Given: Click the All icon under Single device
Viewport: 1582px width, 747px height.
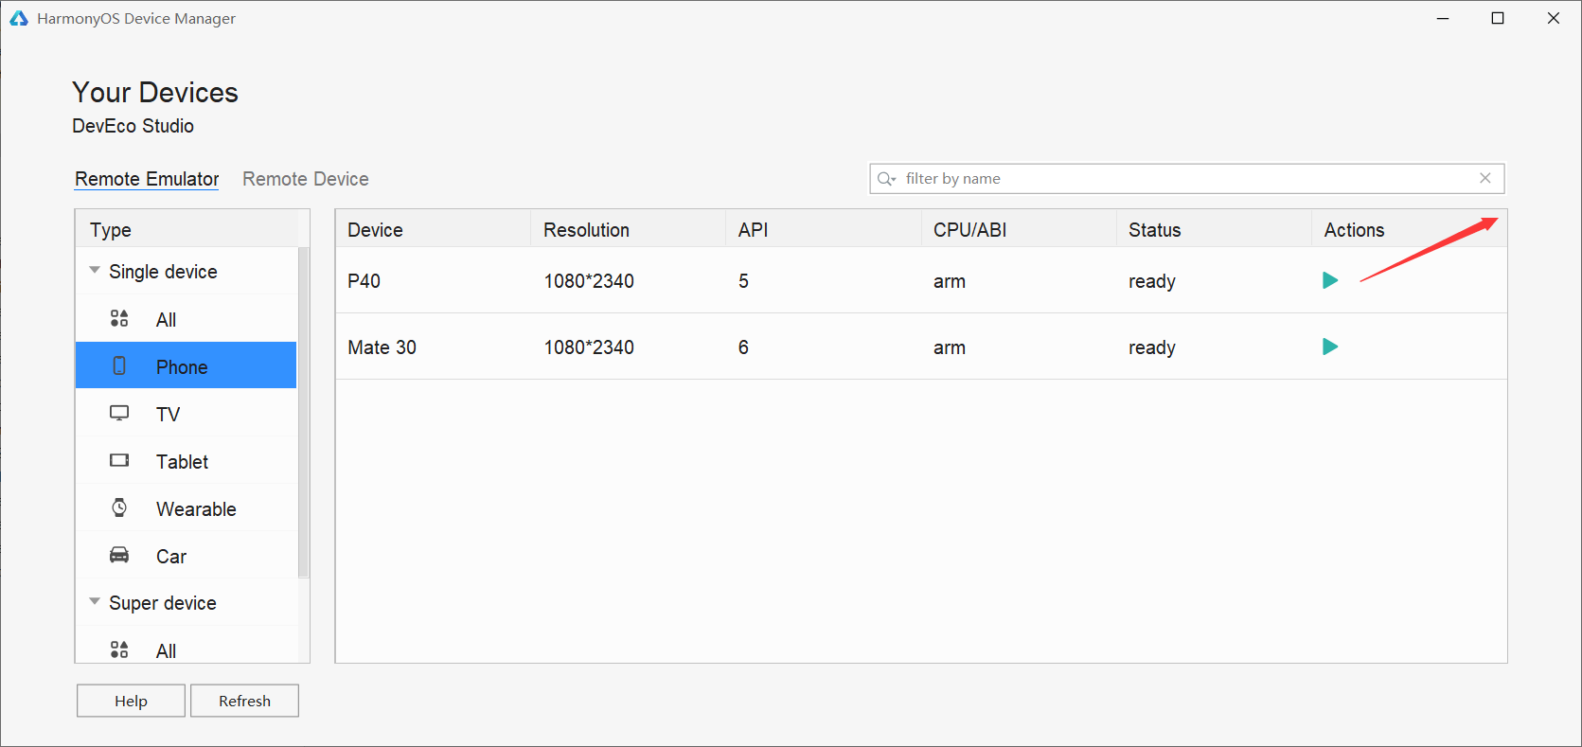Looking at the screenshot, I should (119, 318).
